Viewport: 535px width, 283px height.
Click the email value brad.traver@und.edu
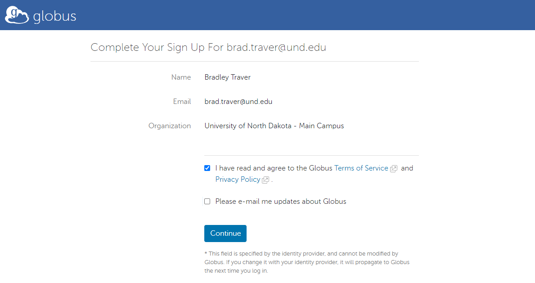[238, 102]
